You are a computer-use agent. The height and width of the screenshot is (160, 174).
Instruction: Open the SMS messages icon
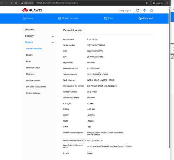(137, 11)
